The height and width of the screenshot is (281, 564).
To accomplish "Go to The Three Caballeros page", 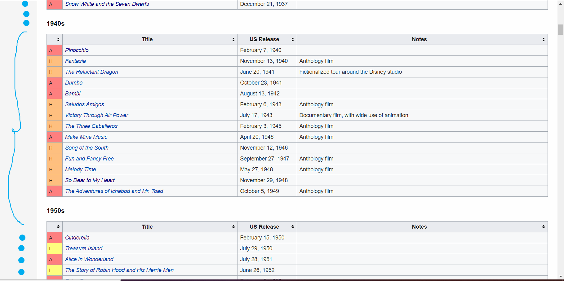I will pos(91,126).
